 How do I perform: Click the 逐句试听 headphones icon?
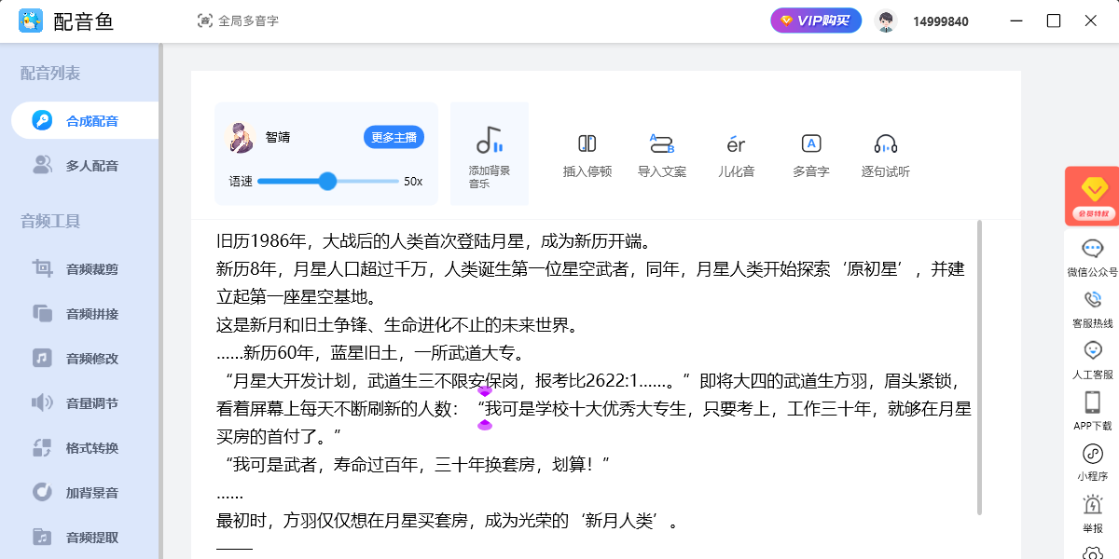click(886, 144)
